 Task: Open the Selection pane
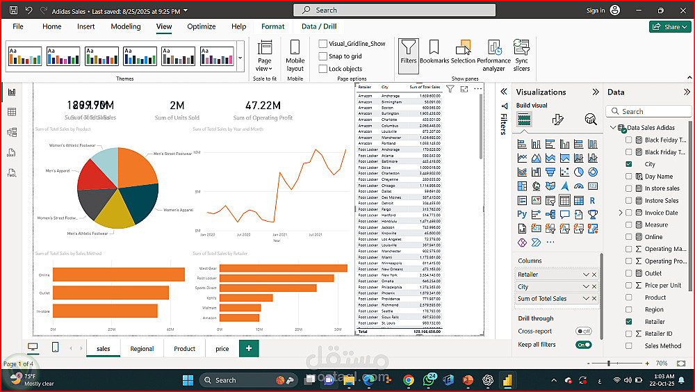463,52
